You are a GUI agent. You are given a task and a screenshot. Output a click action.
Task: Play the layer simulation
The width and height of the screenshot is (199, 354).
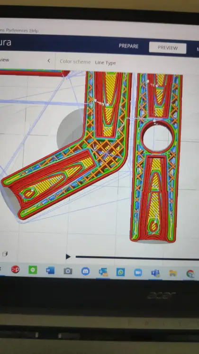(68, 257)
